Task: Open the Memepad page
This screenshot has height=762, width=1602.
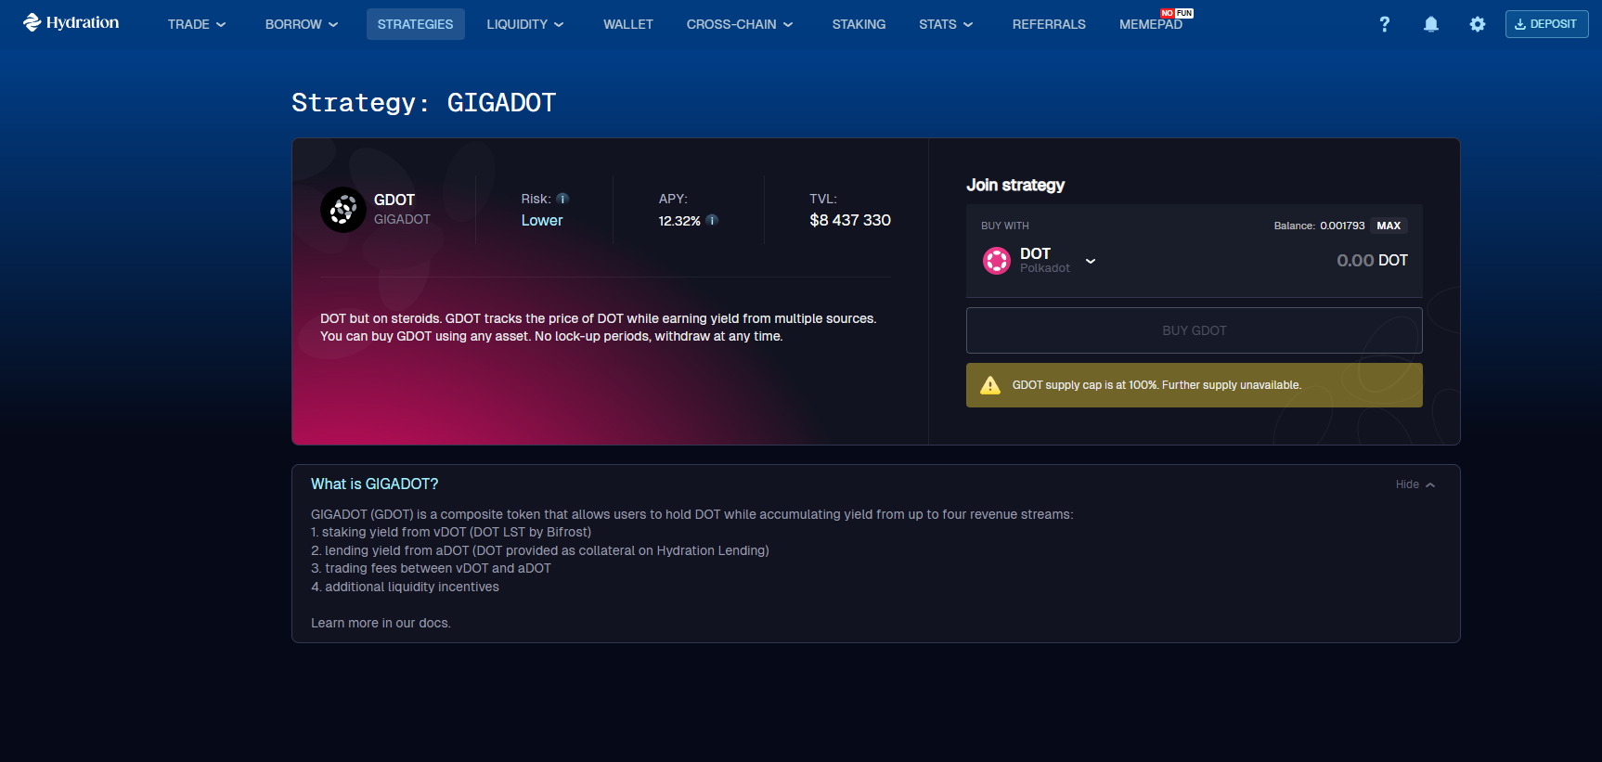Action: (x=1151, y=24)
